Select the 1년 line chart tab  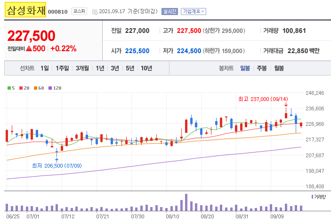click(100, 68)
